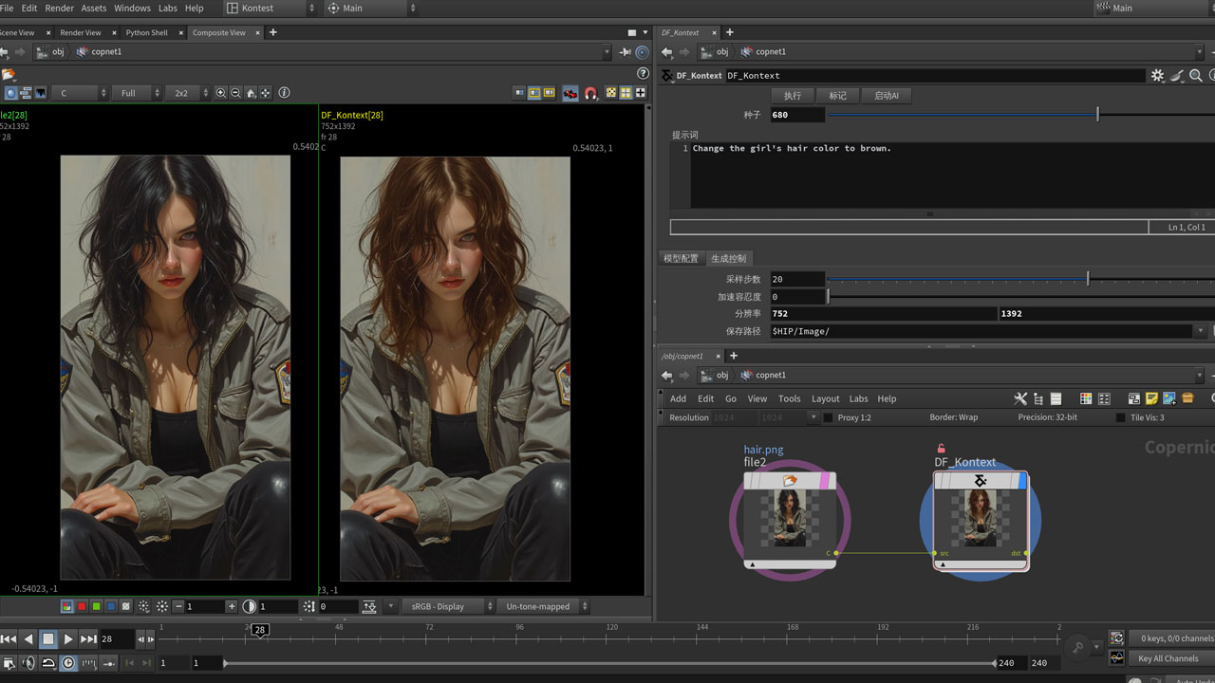This screenshot has width=1215, height=683.
Task: Open the save path dropdown arrow
Action: click(1201, 331)
